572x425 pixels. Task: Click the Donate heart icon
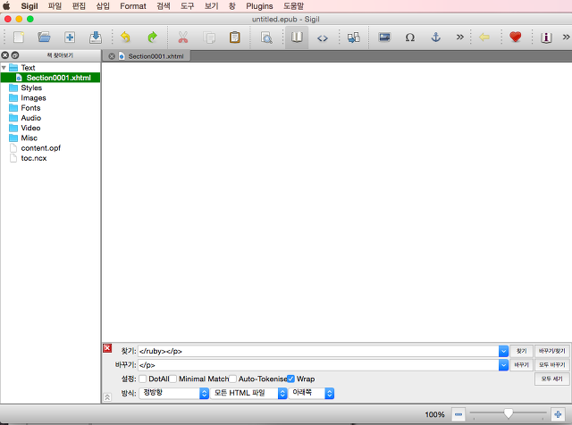[x=515, y=37]
